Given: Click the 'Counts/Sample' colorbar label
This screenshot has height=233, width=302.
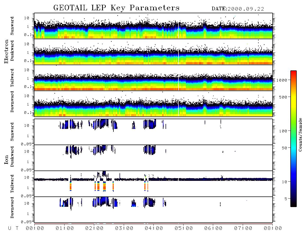Looking at the screenshot, I should 300,135.
